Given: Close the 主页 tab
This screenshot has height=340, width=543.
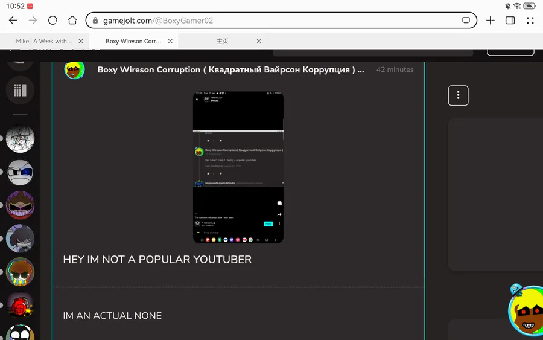Looking at the screenshot, I should tap(259, 41).
